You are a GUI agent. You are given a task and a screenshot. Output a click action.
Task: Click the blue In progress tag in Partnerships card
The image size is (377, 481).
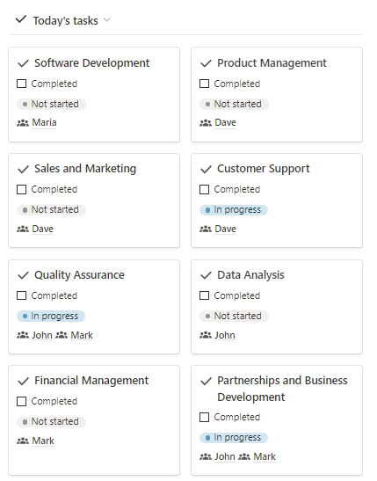click(234, 437)
